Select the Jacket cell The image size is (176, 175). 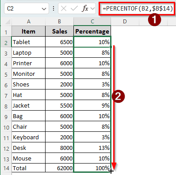pos(28,105)
